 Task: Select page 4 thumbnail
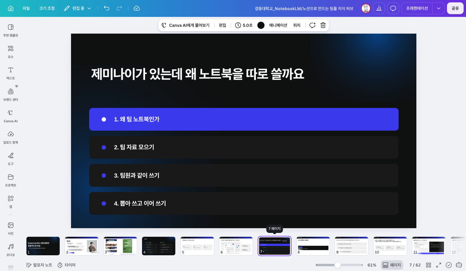pyautogui.click(x=159, y=246)
